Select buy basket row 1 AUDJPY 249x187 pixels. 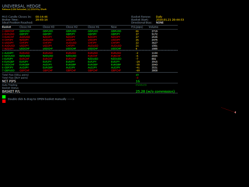(8, 53)
